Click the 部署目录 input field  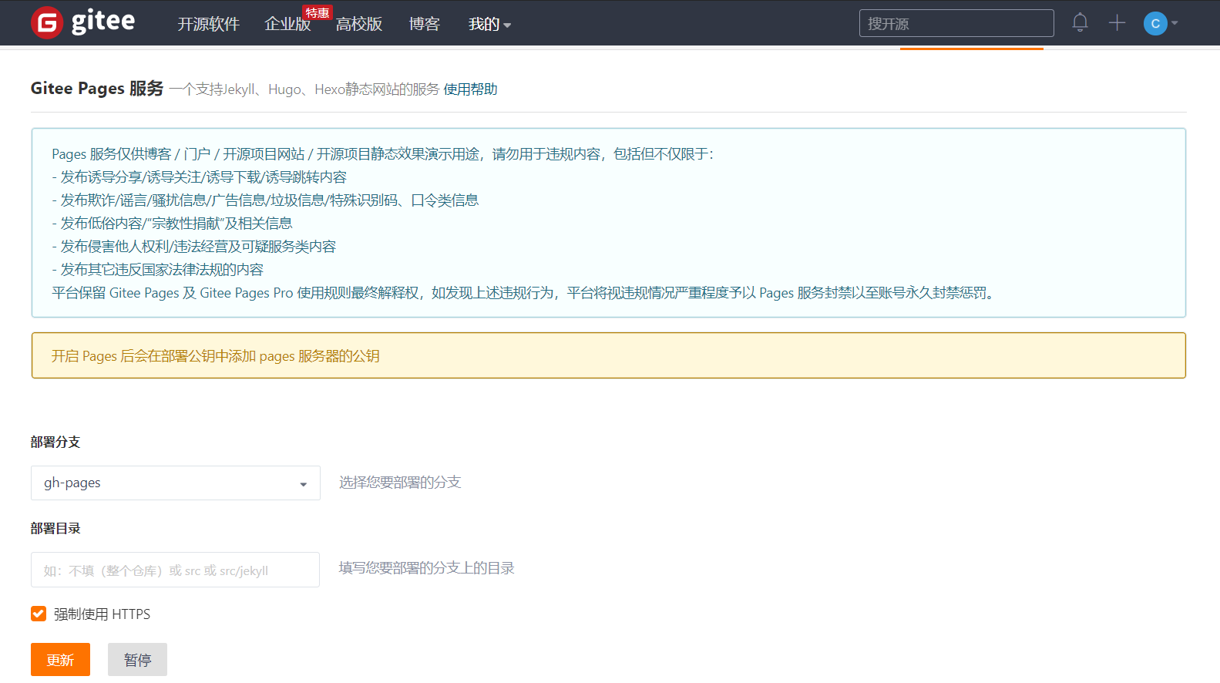[x=175, y=570]
